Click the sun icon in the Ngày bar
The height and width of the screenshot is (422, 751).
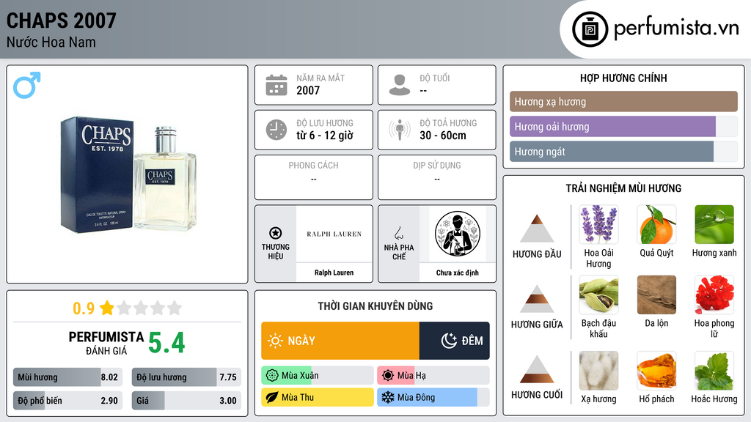coord(275,341)
